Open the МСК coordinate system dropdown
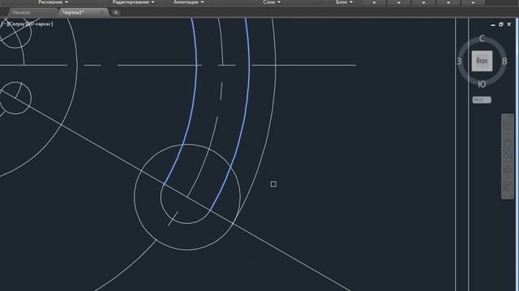Viewport: 519px width, 291px height. tap(482, 99)
